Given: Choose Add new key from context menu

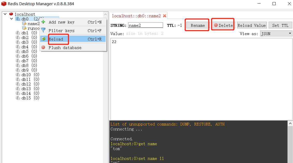Looking at the screenshot, I should click(73, 22).
